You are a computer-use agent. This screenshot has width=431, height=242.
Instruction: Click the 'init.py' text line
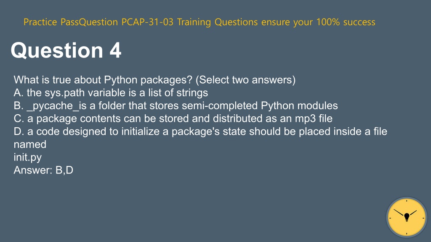point(28,157)
